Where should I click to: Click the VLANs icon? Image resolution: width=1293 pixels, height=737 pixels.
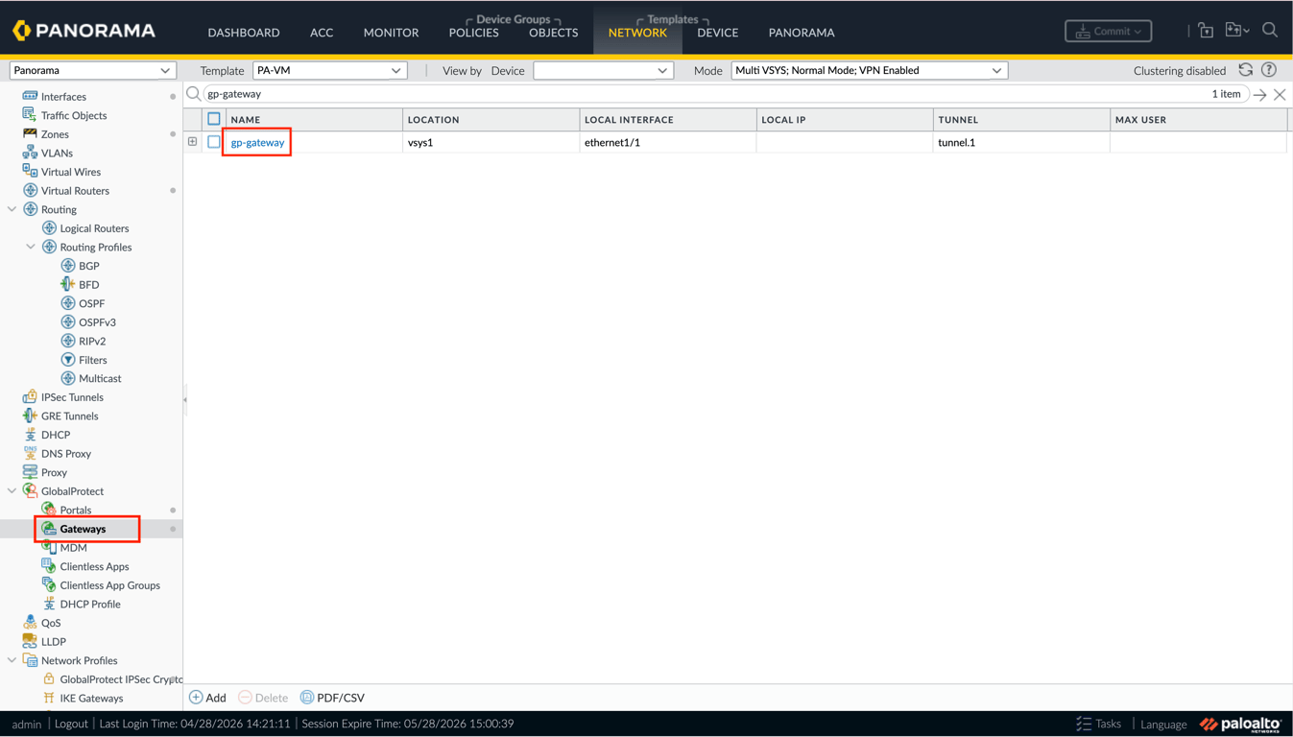pos(30,153)
